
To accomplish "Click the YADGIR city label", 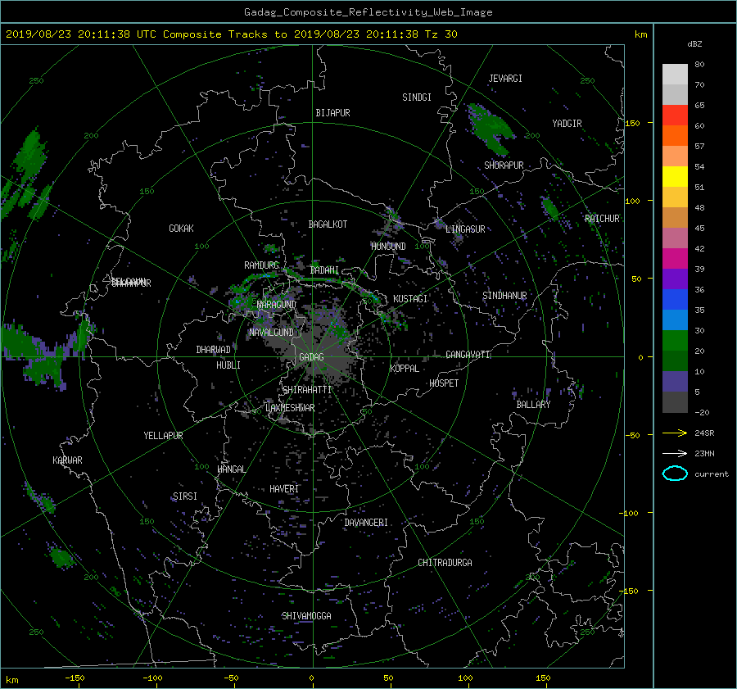I will tap(567, 124).
